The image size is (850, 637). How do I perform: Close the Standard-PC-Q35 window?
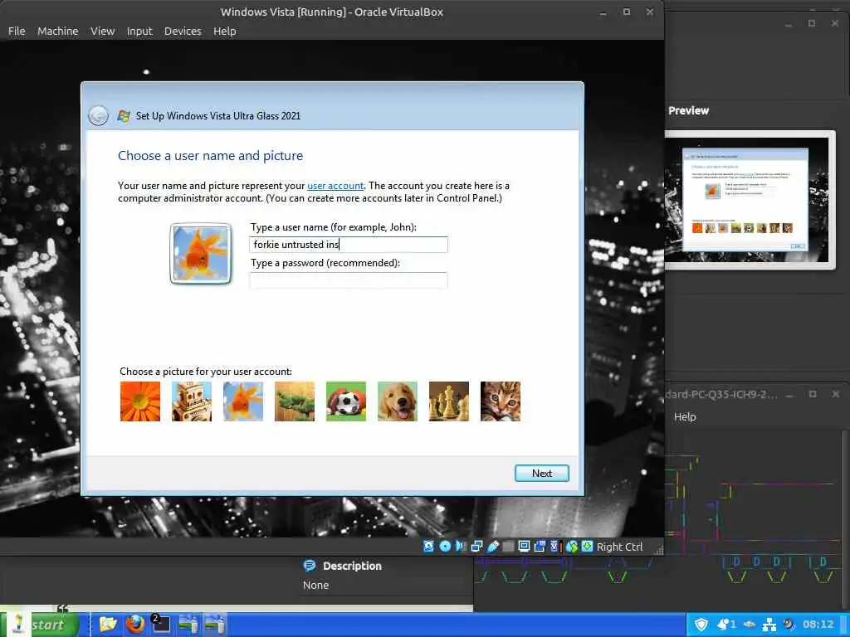835,394
